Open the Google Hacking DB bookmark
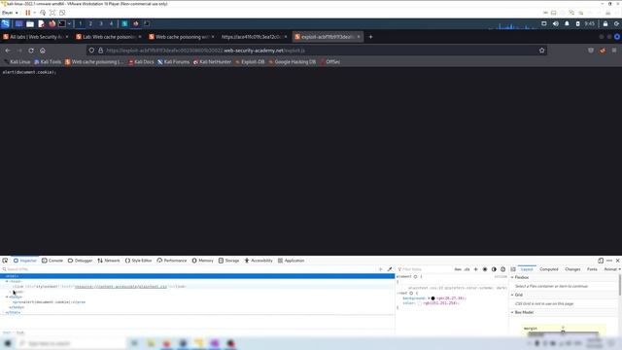This screenshot has height=350, width=622. pyautogui.click(x=292, y=62)
